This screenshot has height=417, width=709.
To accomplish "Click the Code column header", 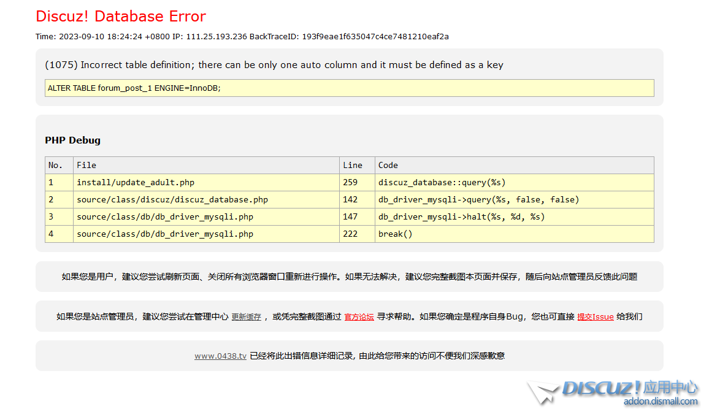I will coord(515,166).
